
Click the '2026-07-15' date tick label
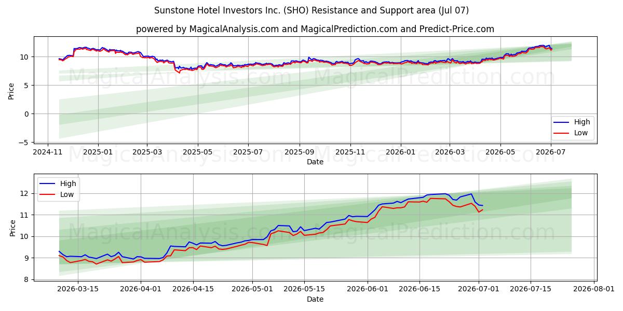[531, 289]
